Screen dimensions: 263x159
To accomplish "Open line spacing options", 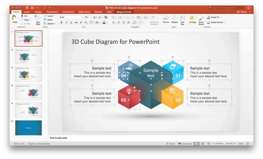I will pos(139,17).
